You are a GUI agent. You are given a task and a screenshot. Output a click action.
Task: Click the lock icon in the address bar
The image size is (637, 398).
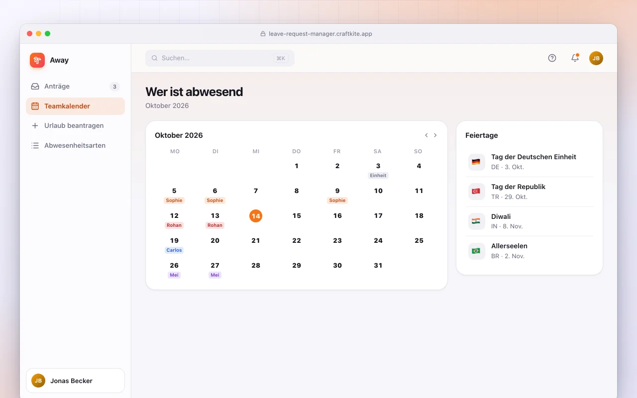(x=263, y=34)
